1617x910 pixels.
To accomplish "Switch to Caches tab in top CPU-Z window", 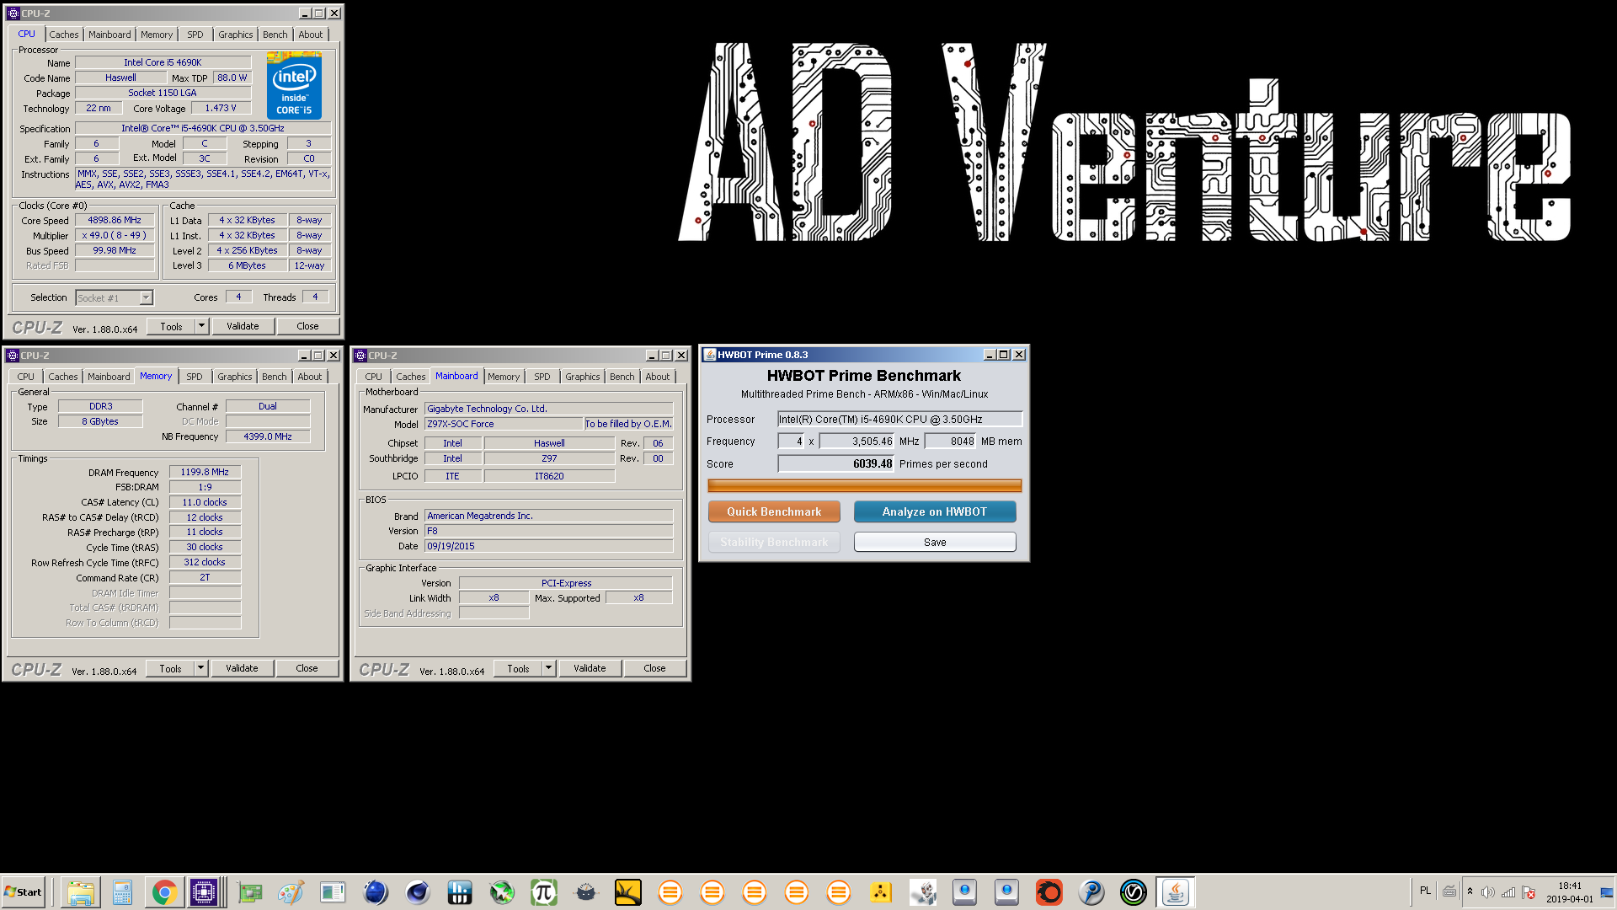I will point(64,35).
